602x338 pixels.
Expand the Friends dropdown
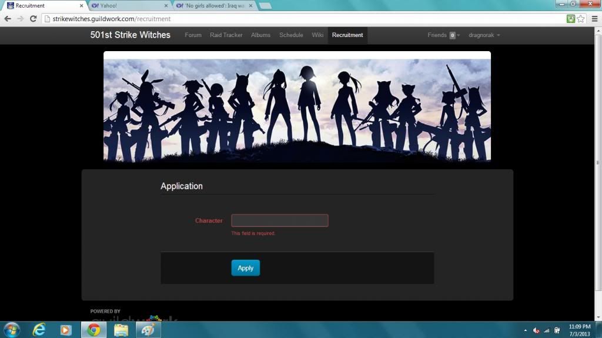tap(443, 35)
